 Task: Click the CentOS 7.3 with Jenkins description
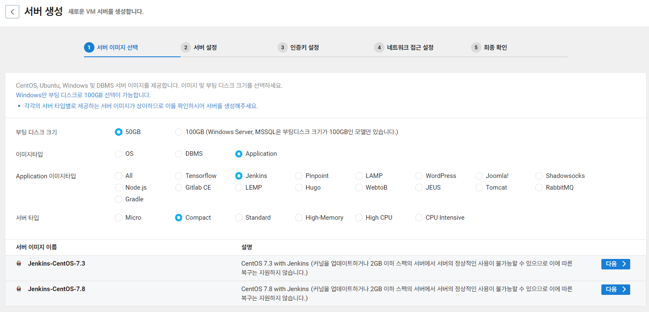coord(407,268)
